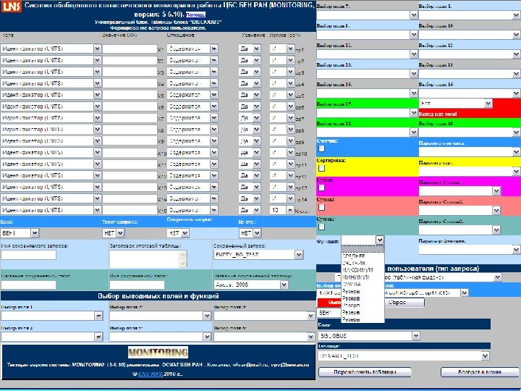Open the Выбор поля 19 dropdown
This screenshot has width=521, height=391.
coord(470,133)
